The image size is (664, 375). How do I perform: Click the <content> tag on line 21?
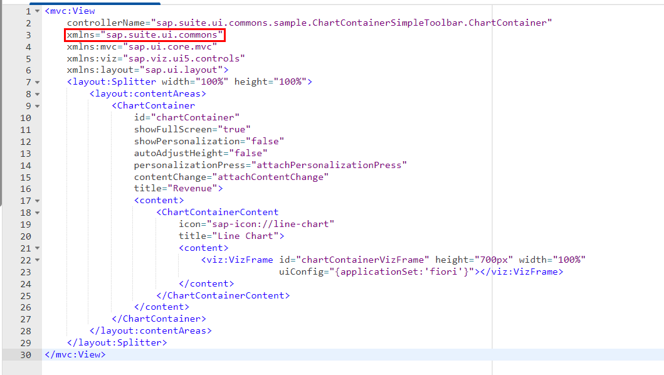203,248
